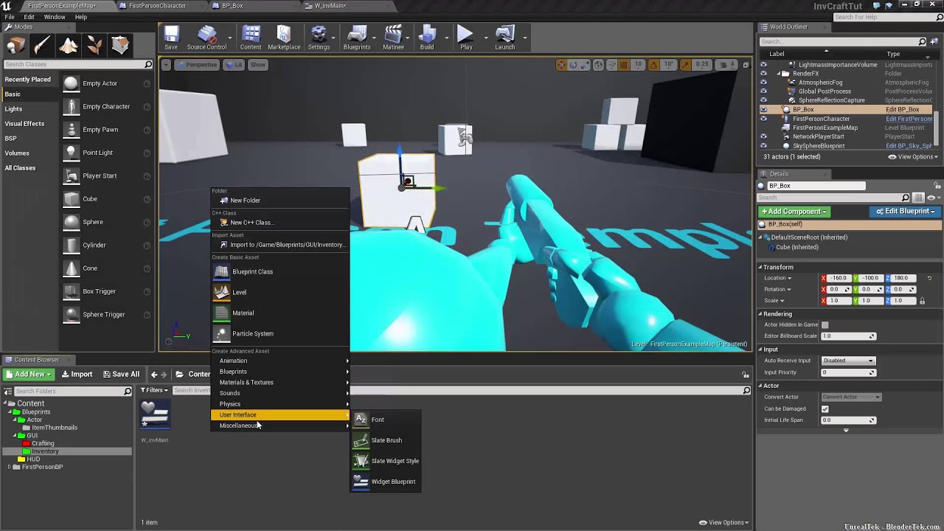Open the Filters dropdown in Content Browser
The image size is (944, 531).
pos(154,390)
